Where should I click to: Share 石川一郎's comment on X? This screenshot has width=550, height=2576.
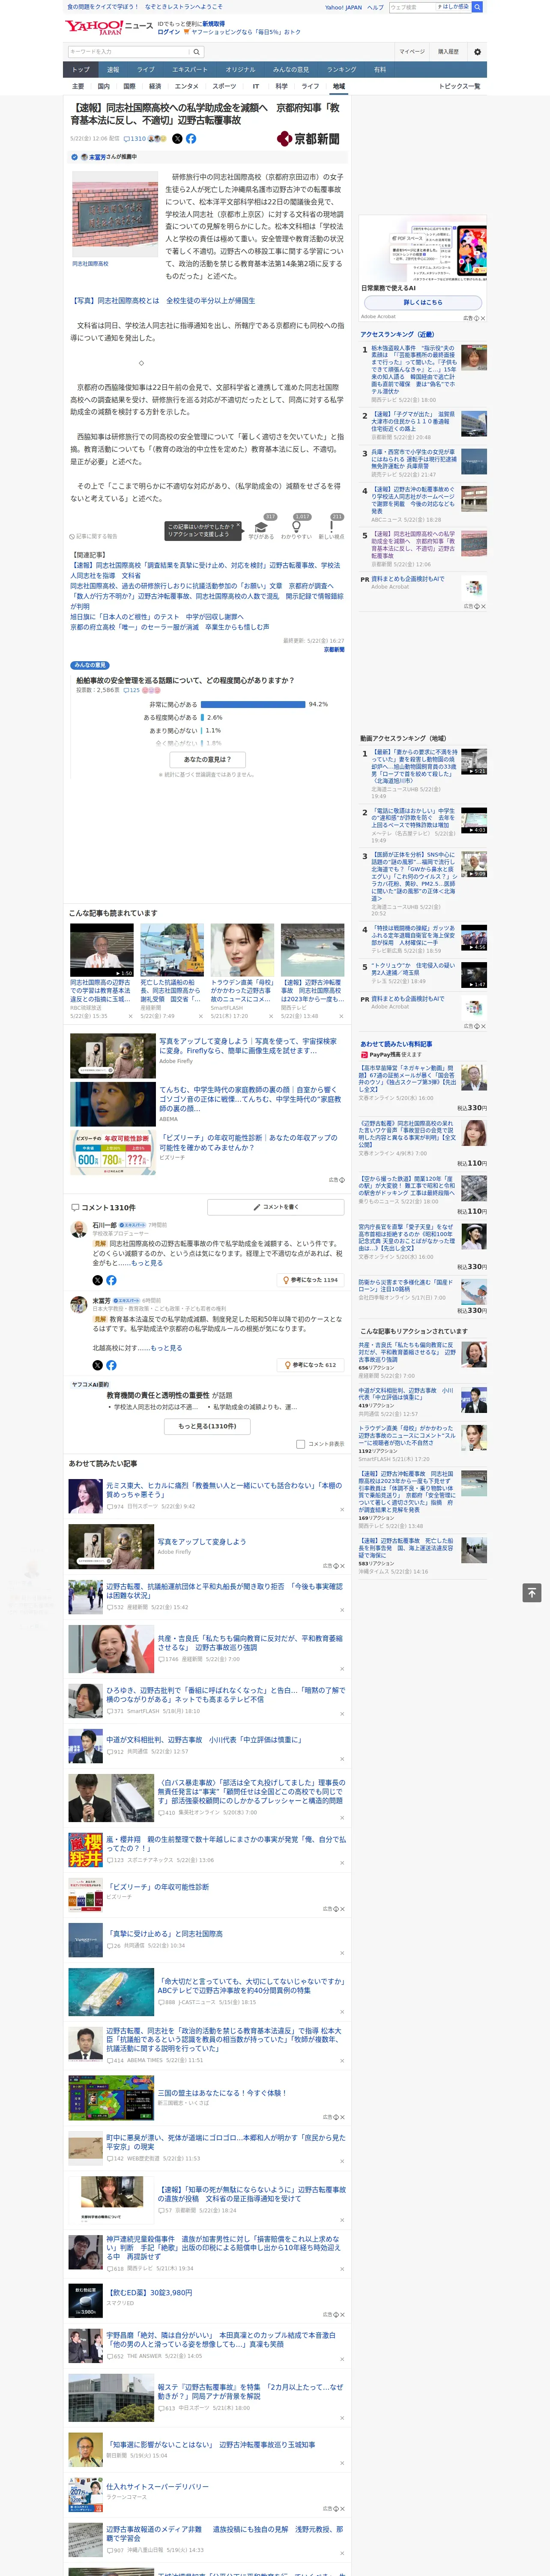pyautogui.click(x=98, y=1280)
